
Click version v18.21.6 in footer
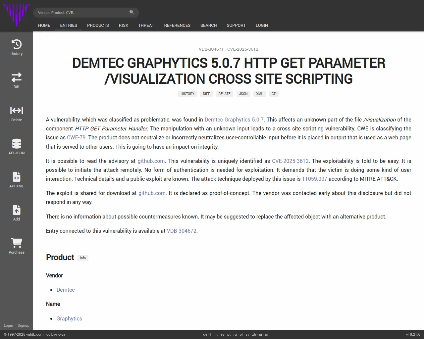pos(413,334)
